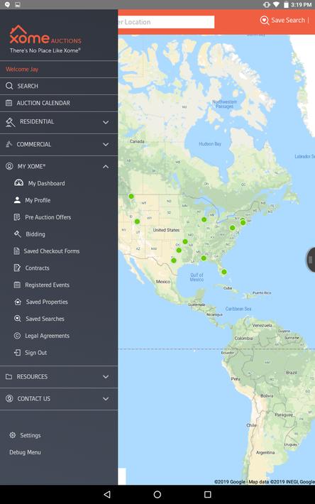Screen dimensions: 315x504
Task: Tap the My Xome user icon
Action: [x=10, y=166]
